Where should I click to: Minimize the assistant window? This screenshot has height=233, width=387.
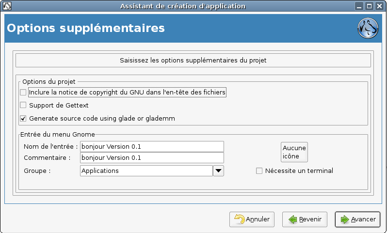359,6
